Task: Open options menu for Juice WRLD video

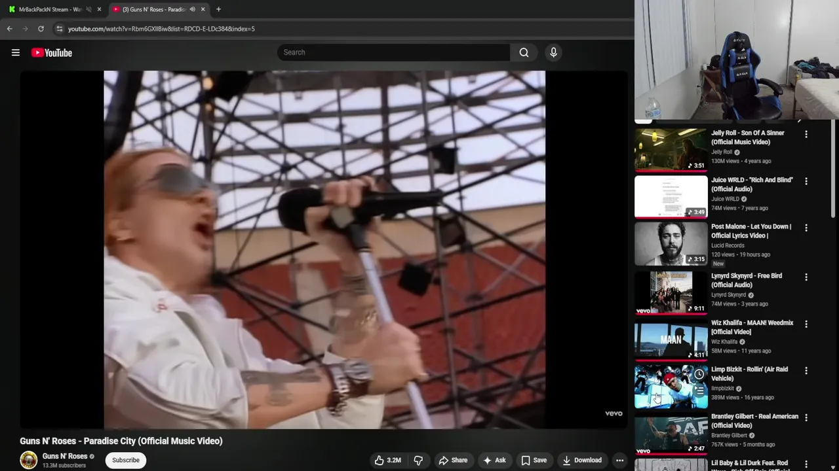Action: pos(806,181)
